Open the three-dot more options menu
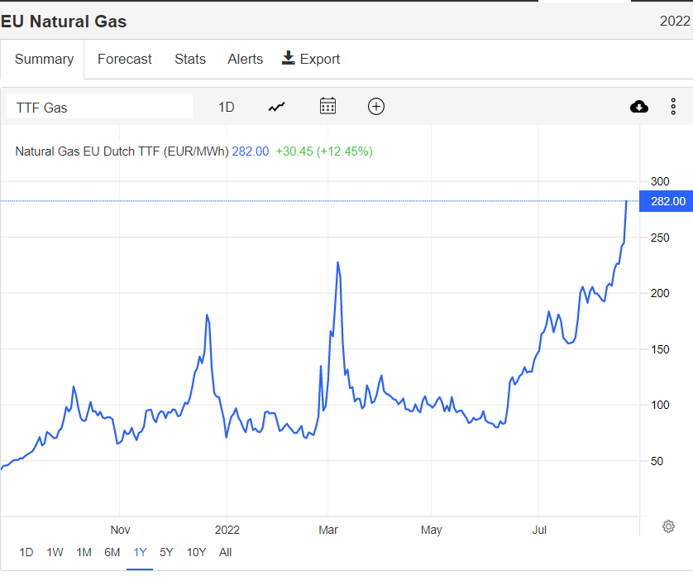This screenshot has height=586, width=693. pos(673,107)
